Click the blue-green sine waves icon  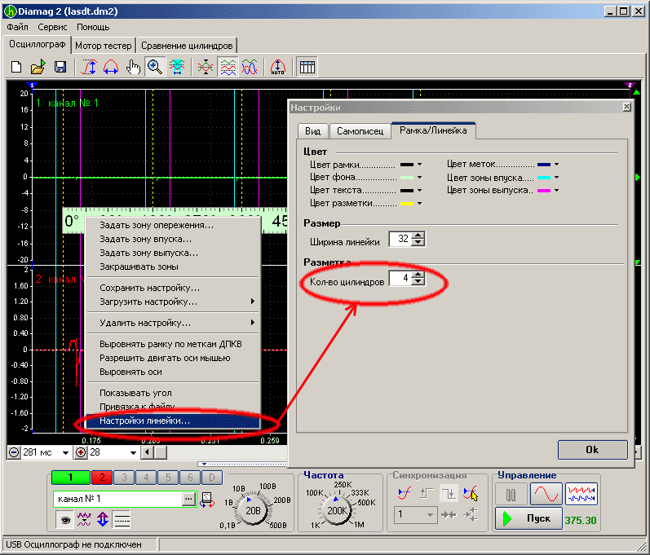point(250,67)
